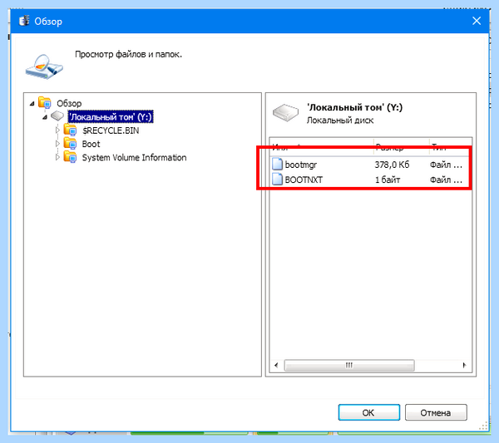This screenshot has height=443, width=499.
Task: Click the left scroll arrow of file list
Action: (x=276, y=365)
